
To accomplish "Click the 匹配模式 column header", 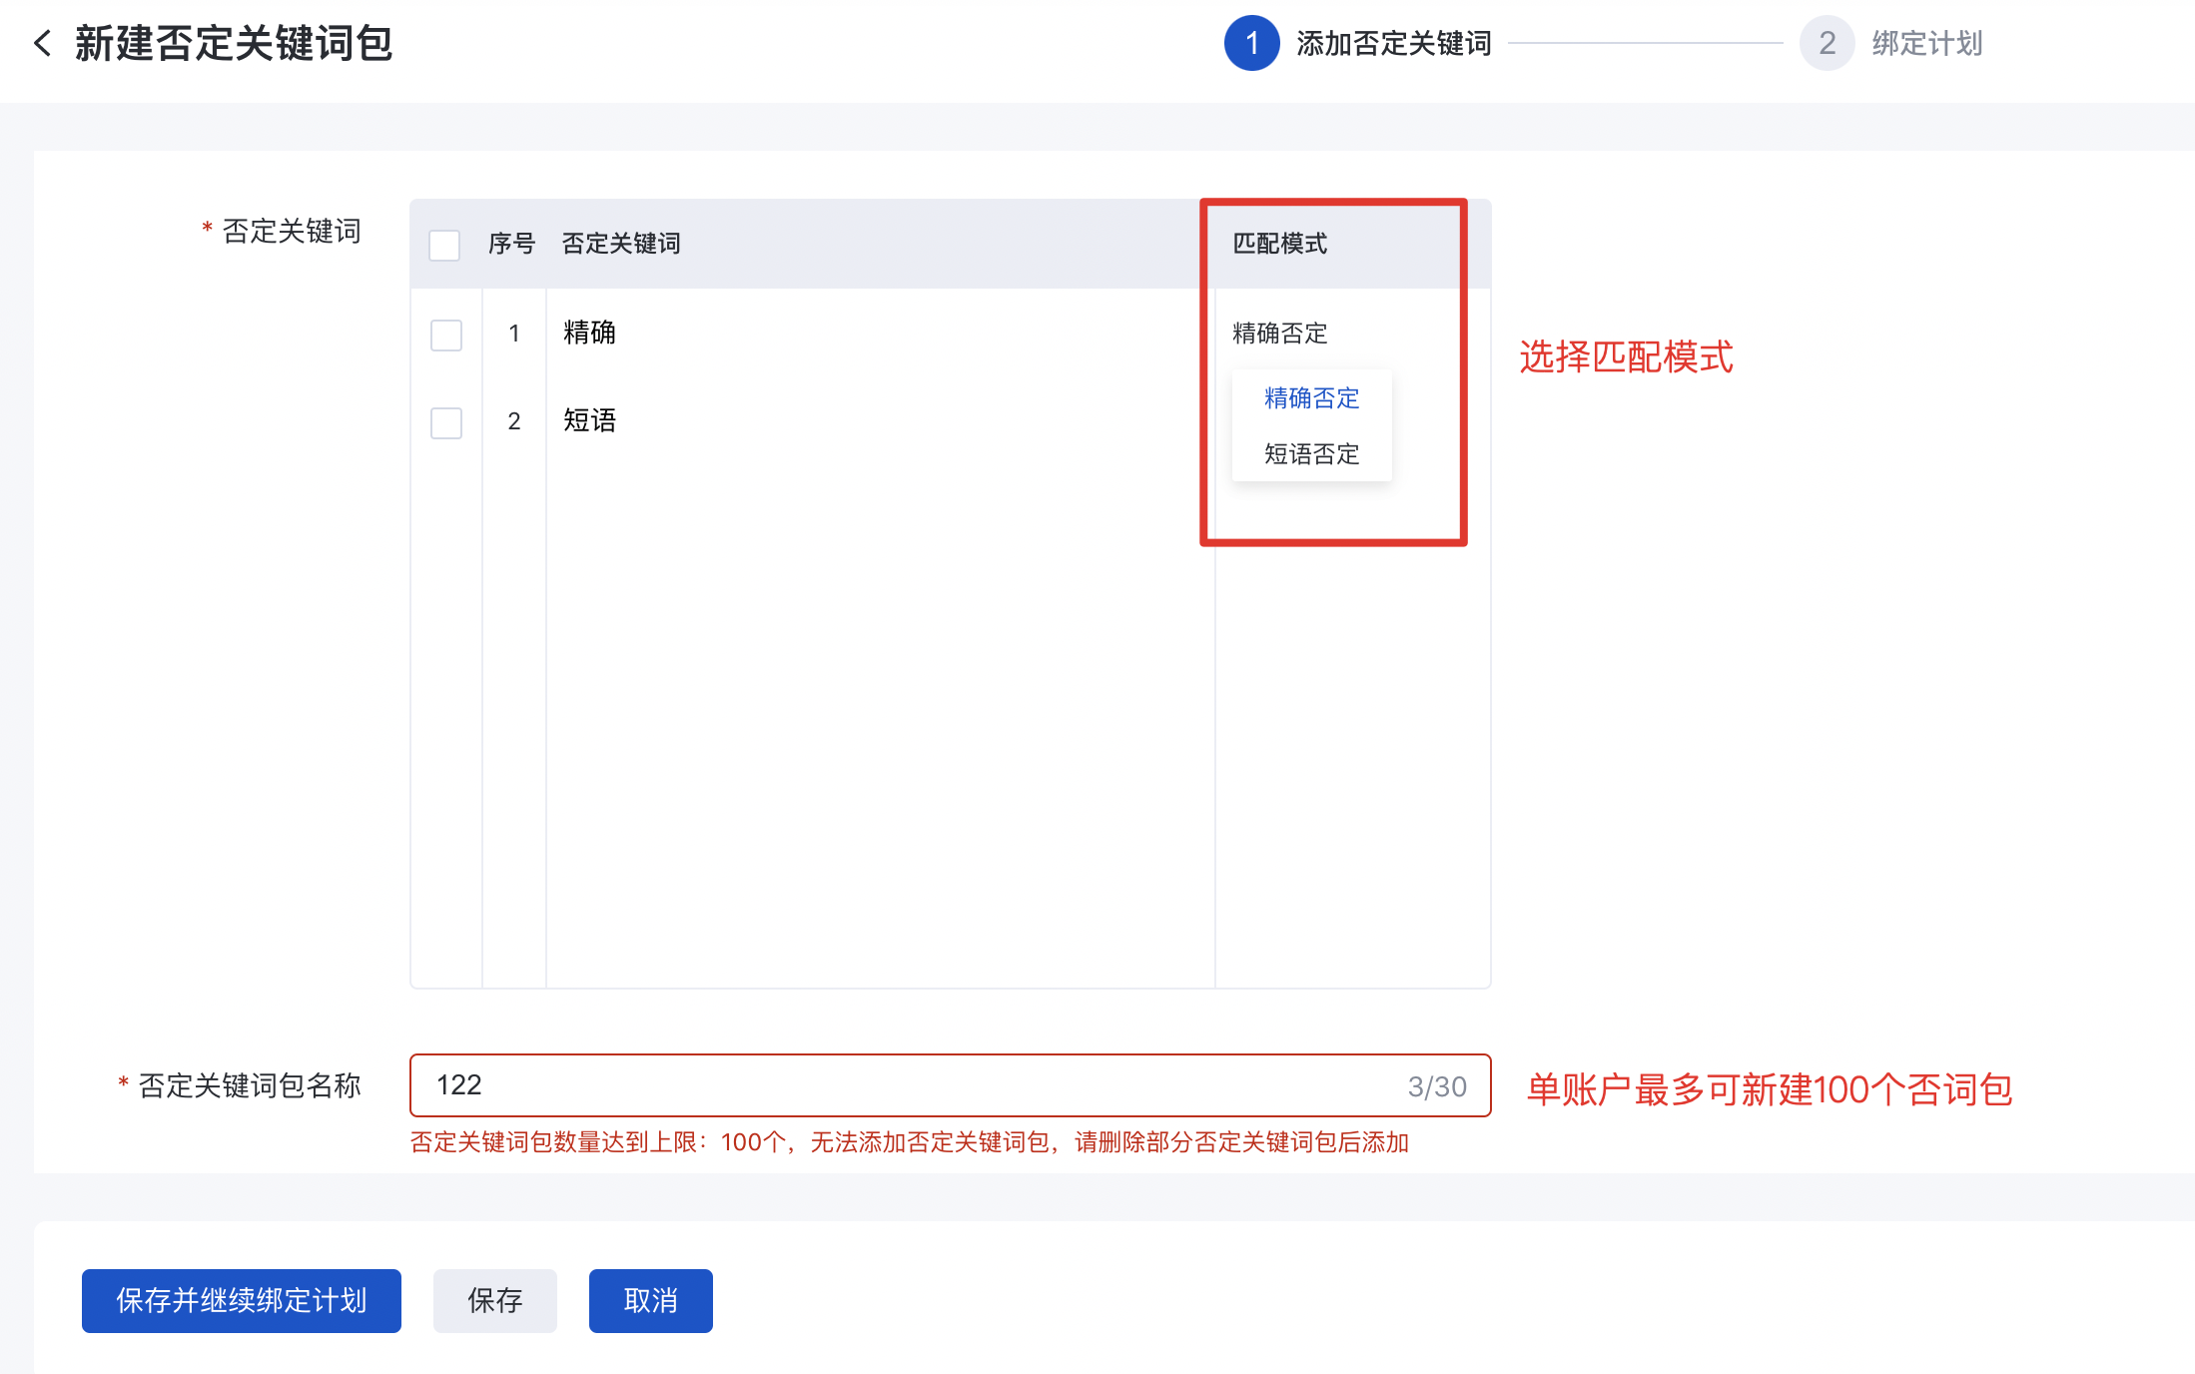I will pos(1279,244).
